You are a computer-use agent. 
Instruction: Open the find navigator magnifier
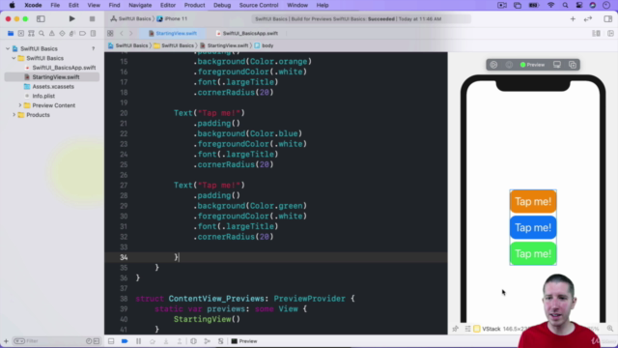42,34
